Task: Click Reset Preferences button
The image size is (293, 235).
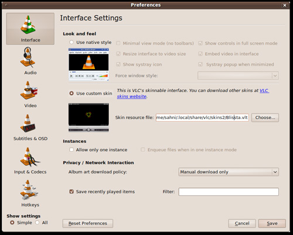Action: (88, 223)
